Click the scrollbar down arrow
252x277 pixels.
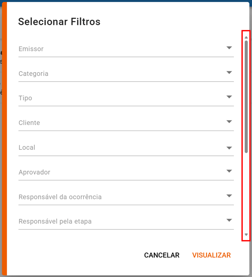coord(246,234)
